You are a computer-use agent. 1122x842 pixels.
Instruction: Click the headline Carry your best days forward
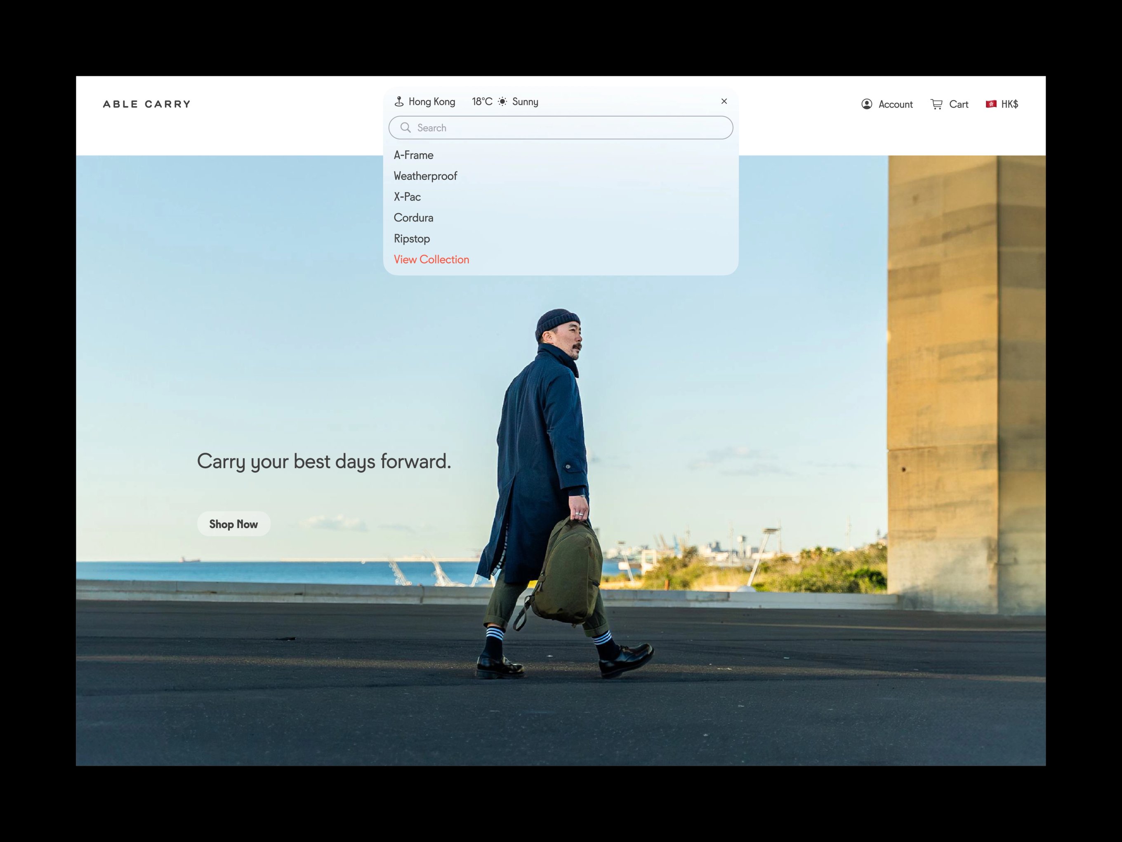point(324,462)
